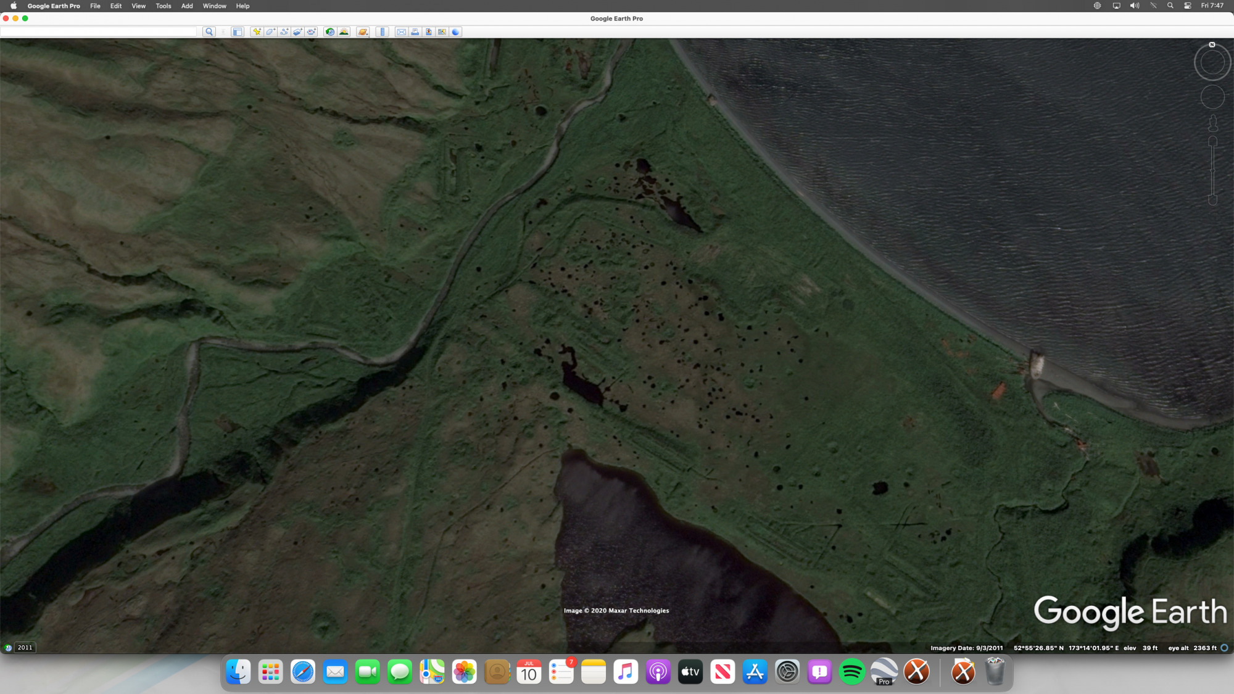Toggle historical imagery clock button
This screenshot has width=1234, height=694.
coord(330,32)
